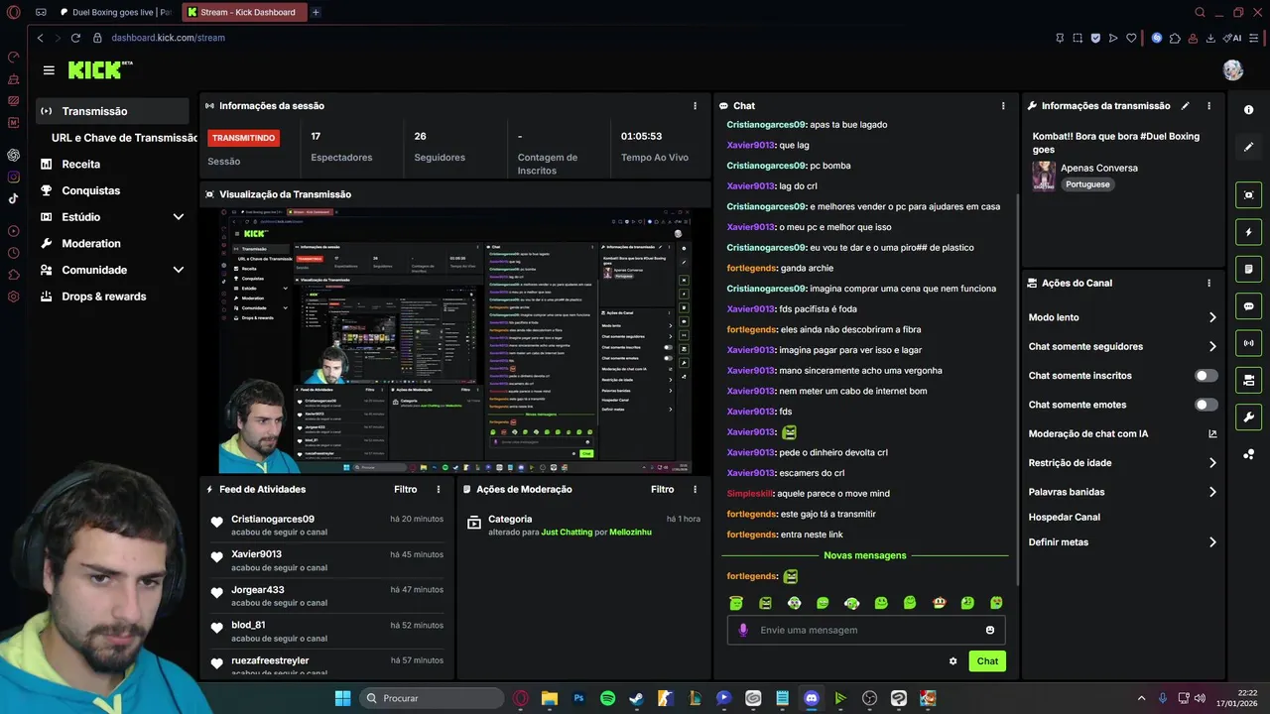Open URL e Chave de Transmissão
Viewport: 1270px width, 714px height.
coord(125,138)
